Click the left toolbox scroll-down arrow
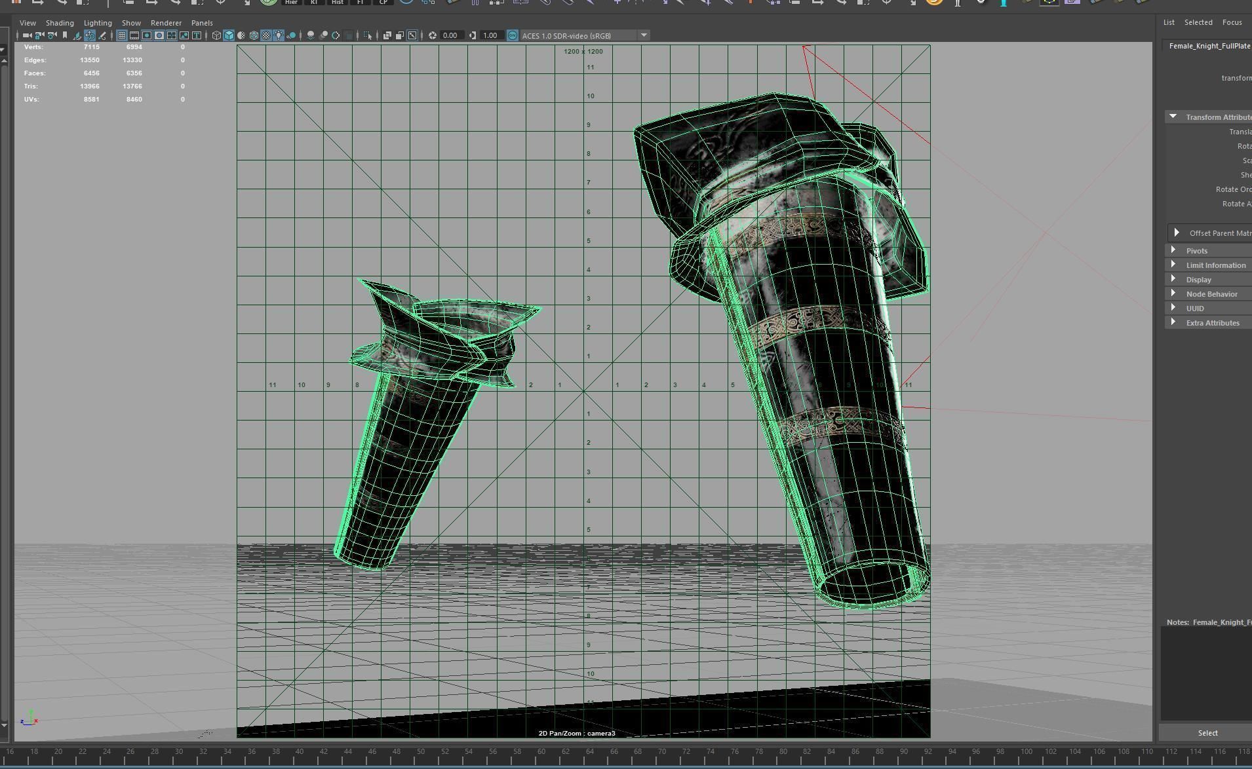 pos(4,724)
